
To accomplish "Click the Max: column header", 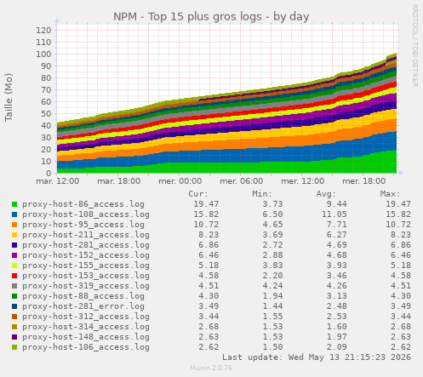I will (x=390, y=194).
